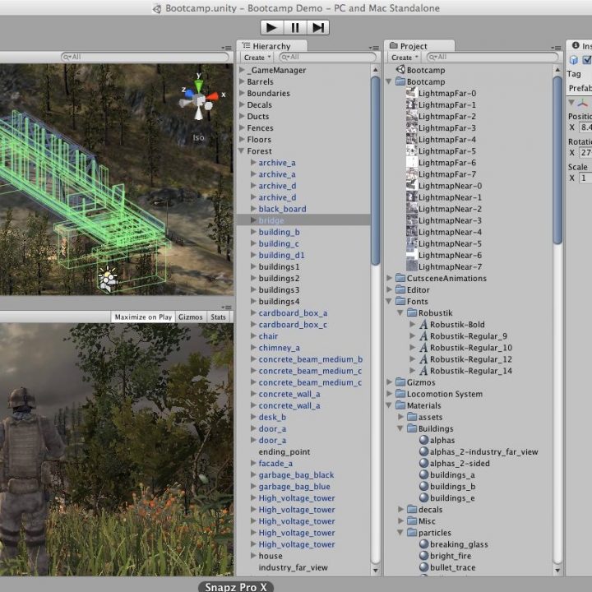Expand the Barrels group in the Hierarchy
The image size is (592, 592).
242,81
